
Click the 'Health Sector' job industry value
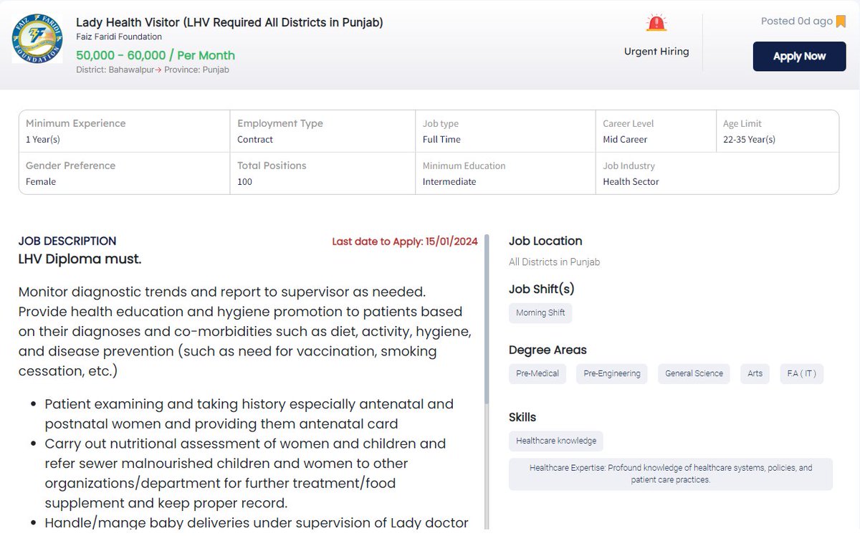[x=631, y=182]
